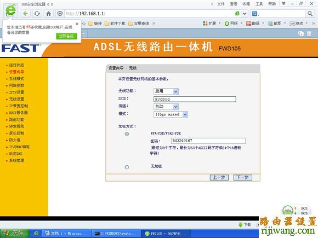Expand the 翻译 dropdown arrow
318x238 pixels.
point(263,24)
